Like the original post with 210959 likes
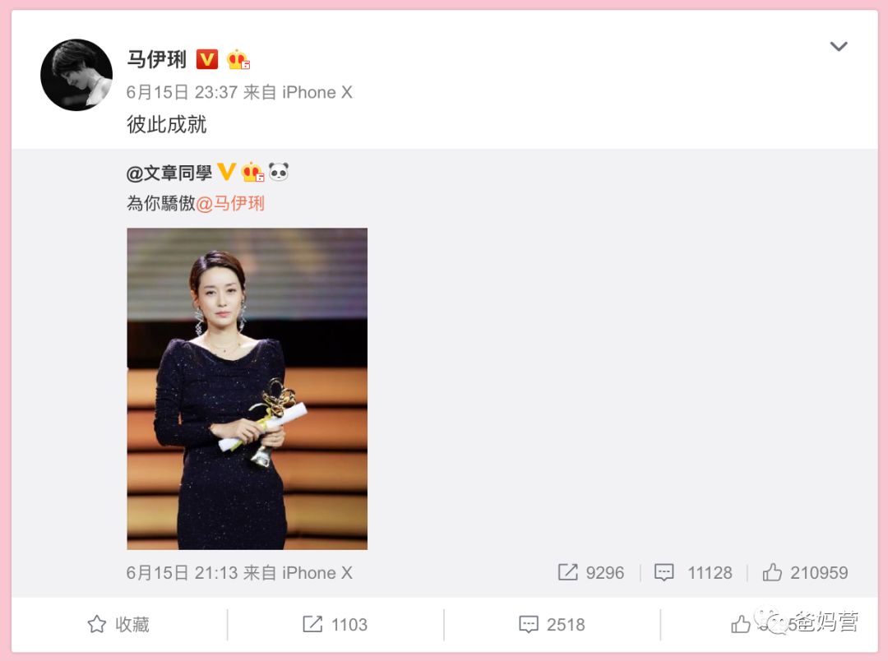888x661 pixels. [x=805, y=573]
